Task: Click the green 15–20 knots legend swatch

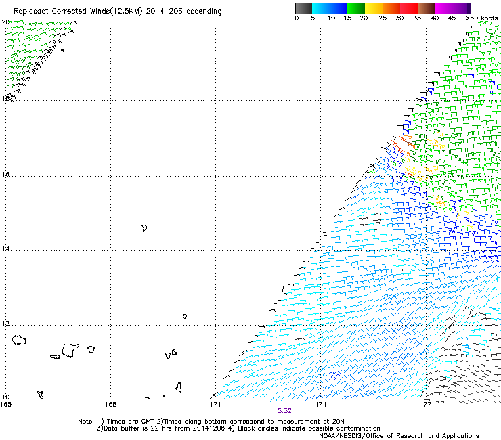Action: 356,8
